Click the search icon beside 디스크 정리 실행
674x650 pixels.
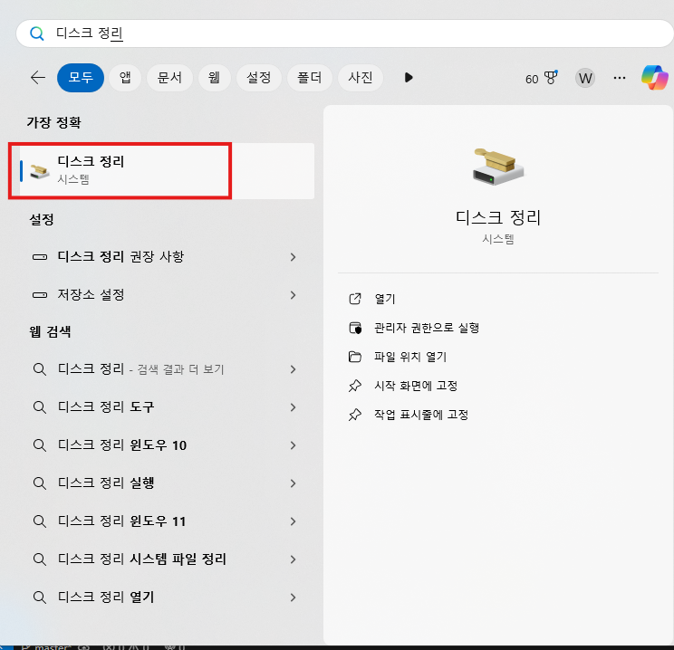tap(40, 483)
